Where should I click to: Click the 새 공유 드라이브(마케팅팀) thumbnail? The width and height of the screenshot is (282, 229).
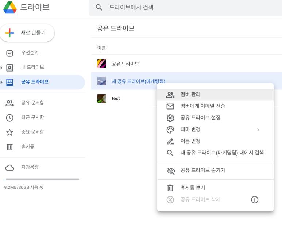102,81
